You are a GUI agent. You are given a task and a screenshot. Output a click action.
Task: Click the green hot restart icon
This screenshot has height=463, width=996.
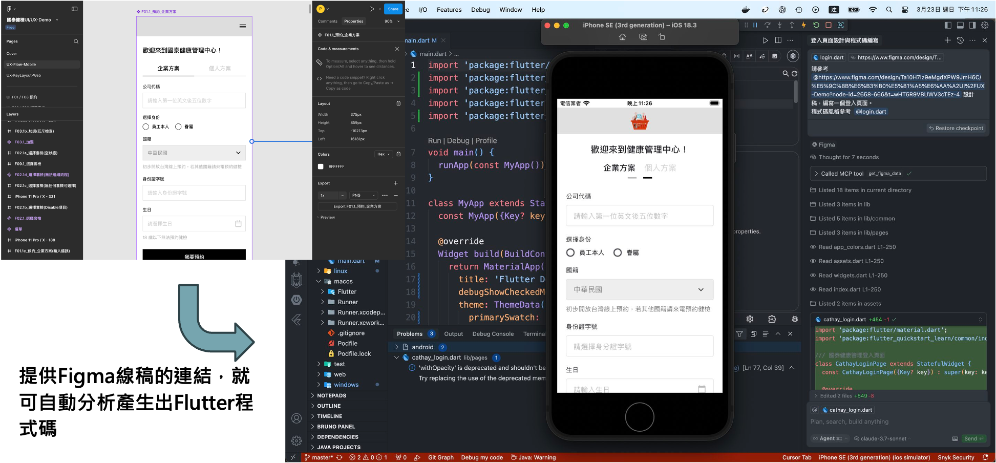click(x=816, y=25)
